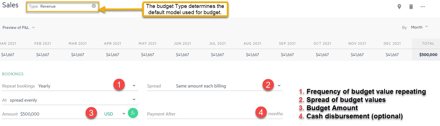Expand the Repeat bookings Yearly dropdown

(x=134, y=86)
